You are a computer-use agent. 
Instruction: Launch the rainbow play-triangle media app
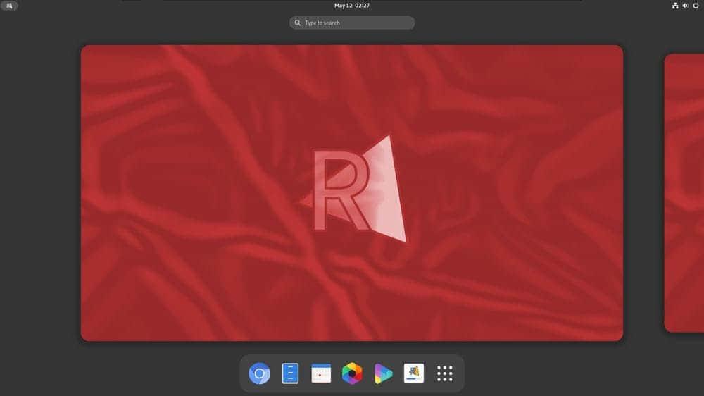[x=383, y=373]
